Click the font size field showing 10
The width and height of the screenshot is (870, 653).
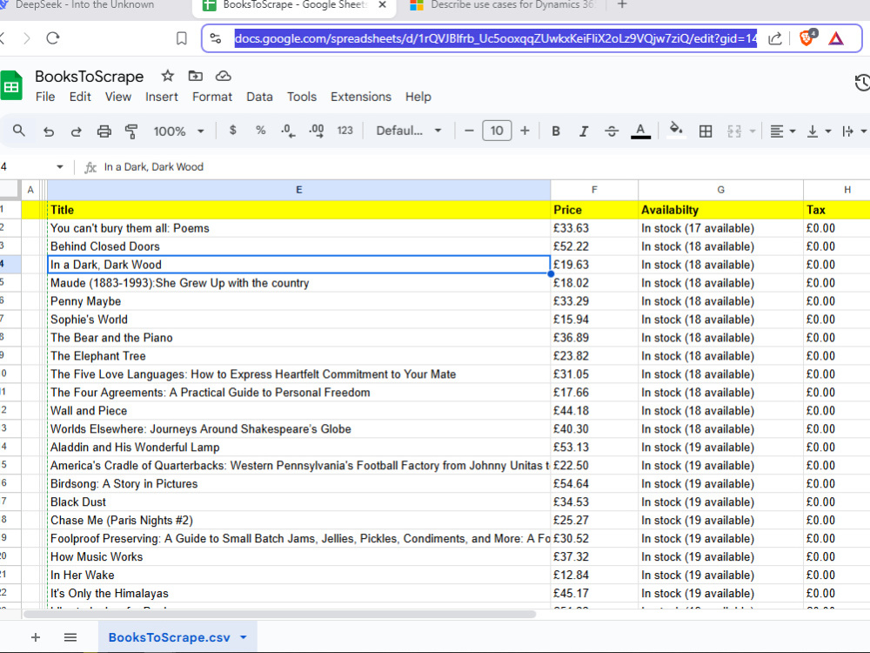(497, 131)
